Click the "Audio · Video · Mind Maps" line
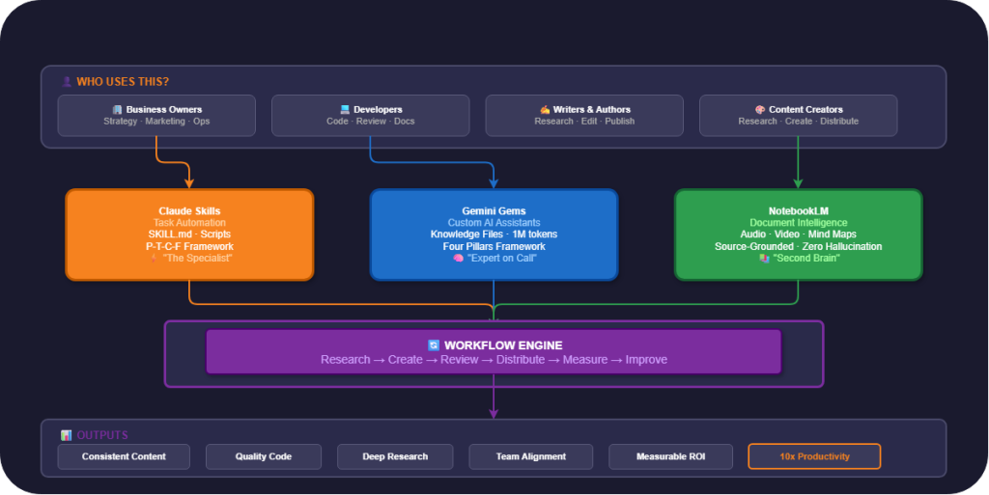 pos(798,234)
